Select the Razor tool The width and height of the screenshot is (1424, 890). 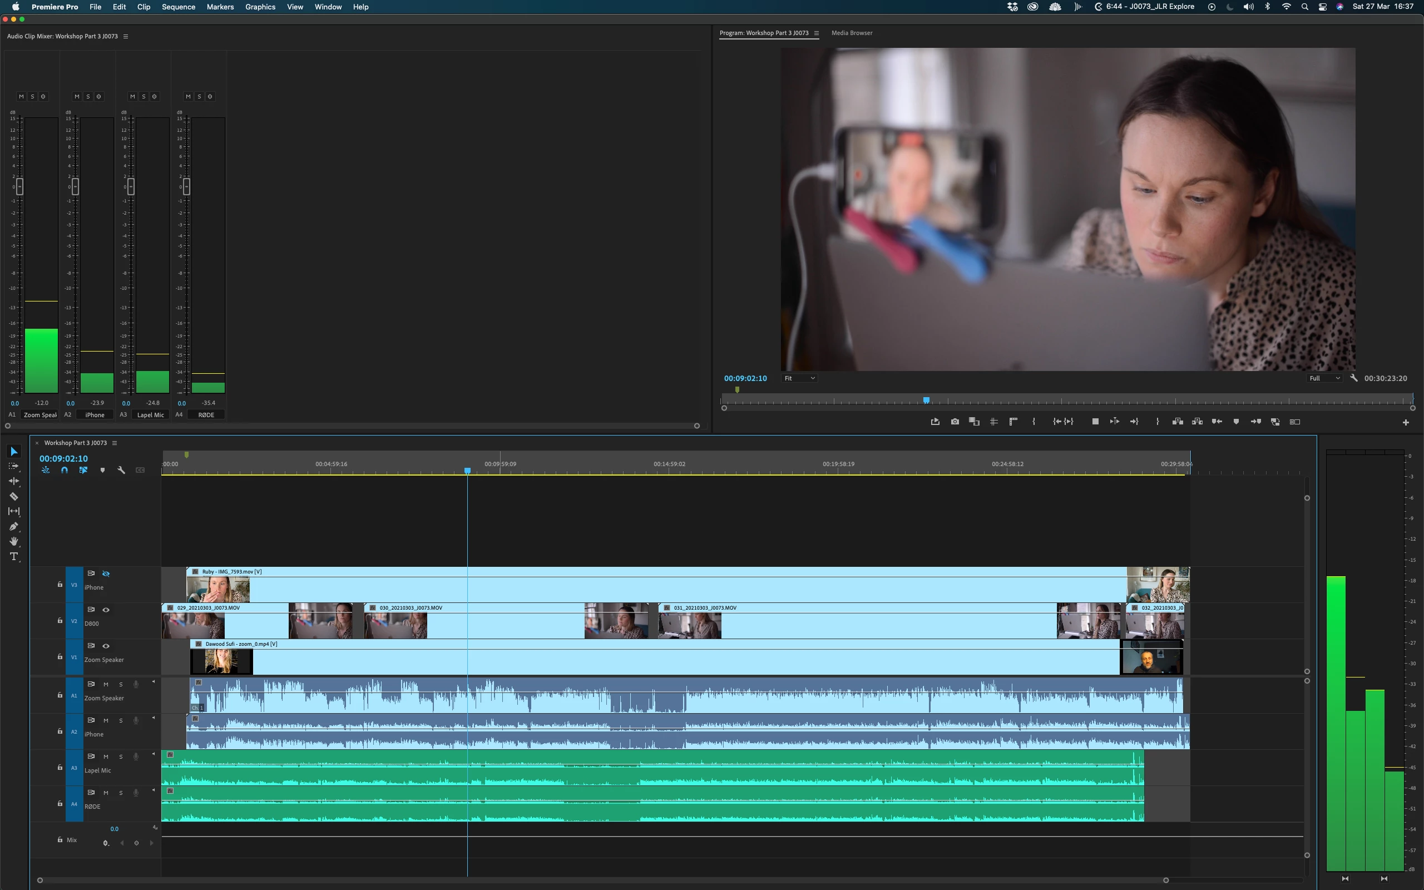14,496
